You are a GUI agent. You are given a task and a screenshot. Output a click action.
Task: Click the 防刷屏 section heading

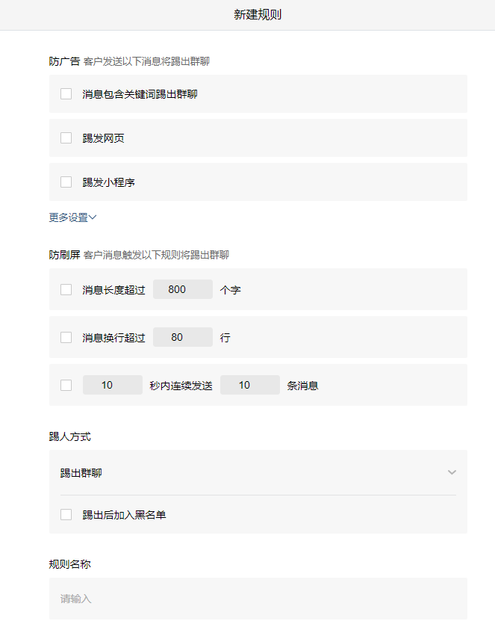click(59, 254)
